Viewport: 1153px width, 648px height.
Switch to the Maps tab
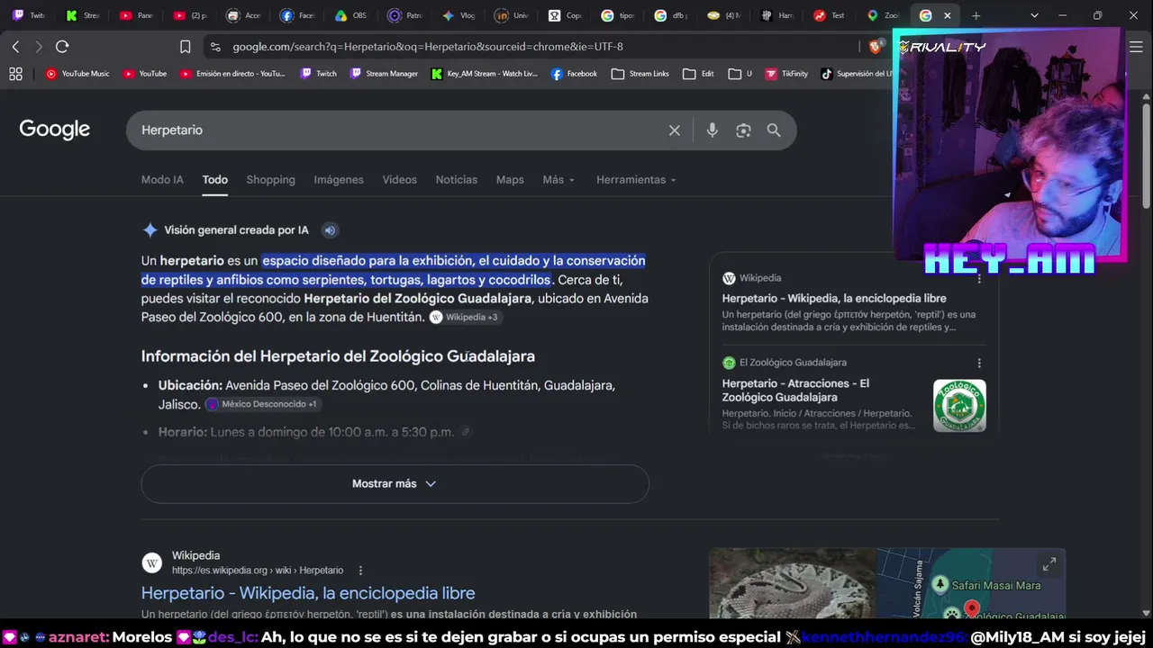(x=510, y=180)
